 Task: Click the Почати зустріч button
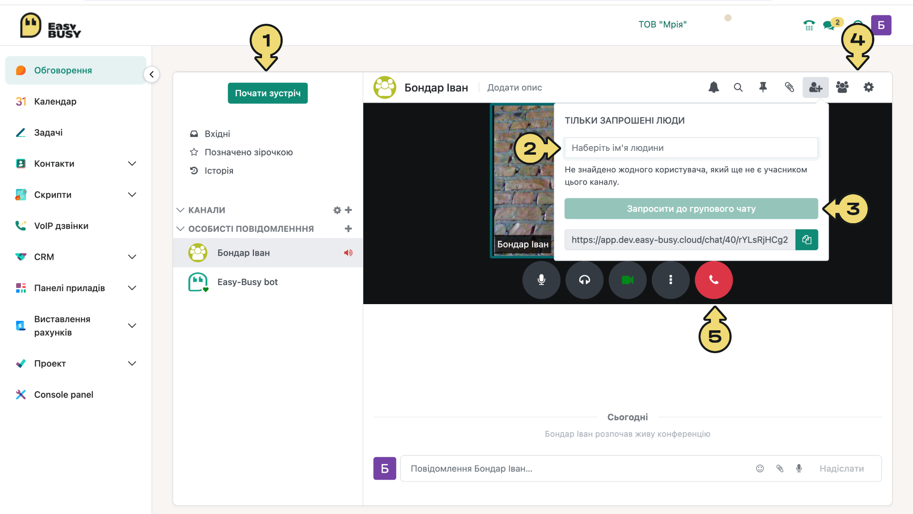[268, 93]
